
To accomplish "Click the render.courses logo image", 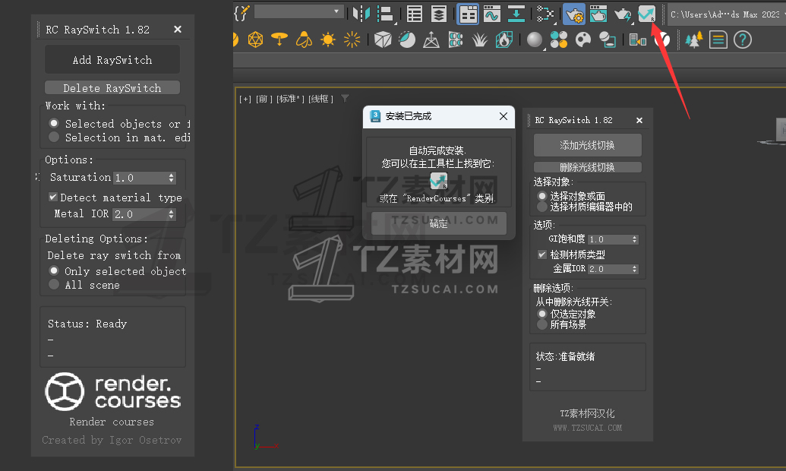I will pyautogui.click(x=113, y=392).
